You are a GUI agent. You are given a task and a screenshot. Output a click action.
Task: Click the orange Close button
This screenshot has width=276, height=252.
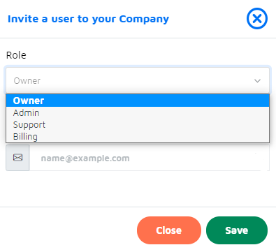tap(169, 230)
